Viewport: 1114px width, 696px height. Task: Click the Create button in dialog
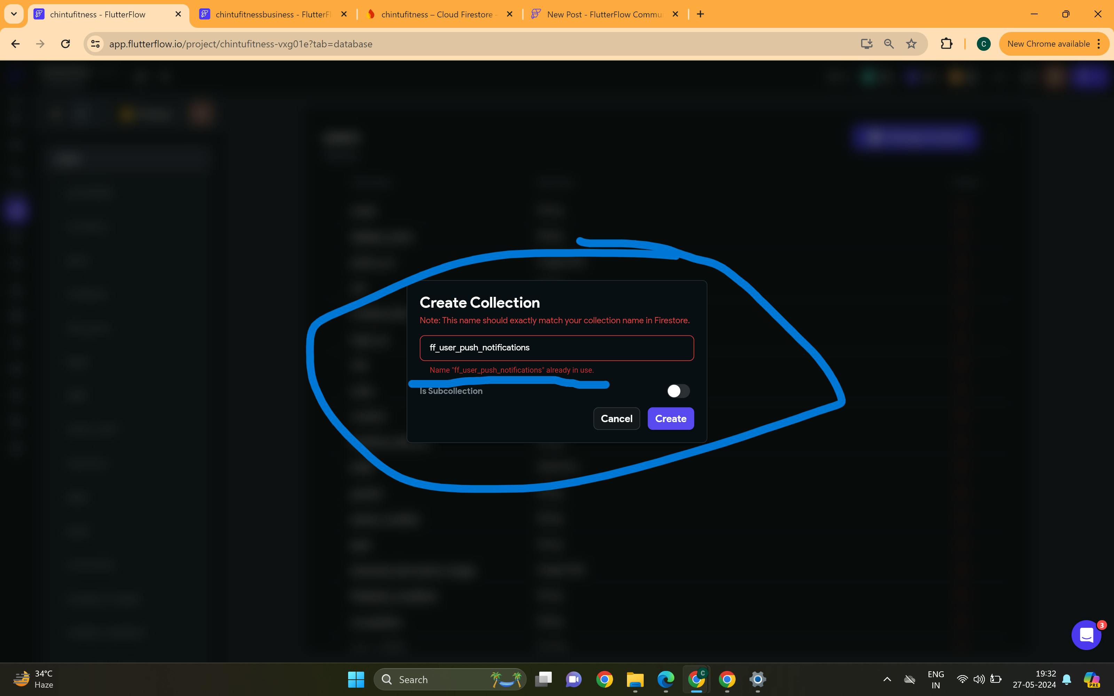tap(670, 418)
